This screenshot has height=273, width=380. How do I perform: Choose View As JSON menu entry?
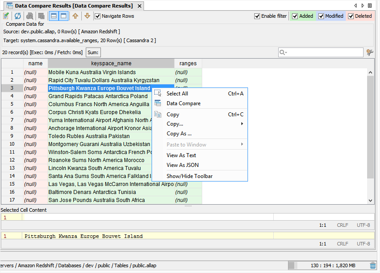click(x=200, y=165)
